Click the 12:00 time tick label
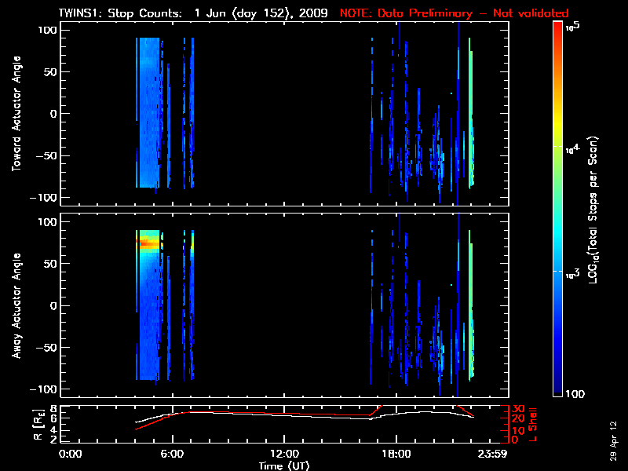The width and height of the screenshot is (628, 471). tap(283, 454)
